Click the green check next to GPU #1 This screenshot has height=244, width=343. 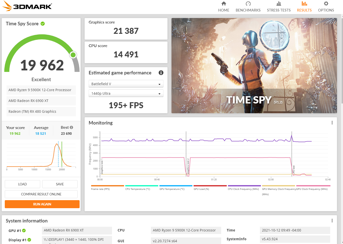point(24,230)
